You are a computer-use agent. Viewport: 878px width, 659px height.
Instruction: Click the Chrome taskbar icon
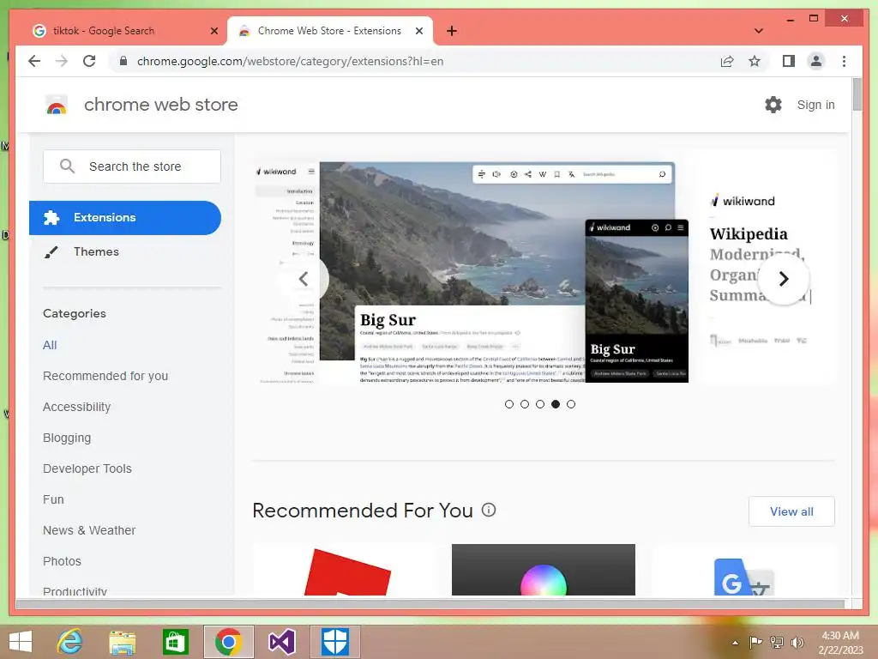coord(228,642)
